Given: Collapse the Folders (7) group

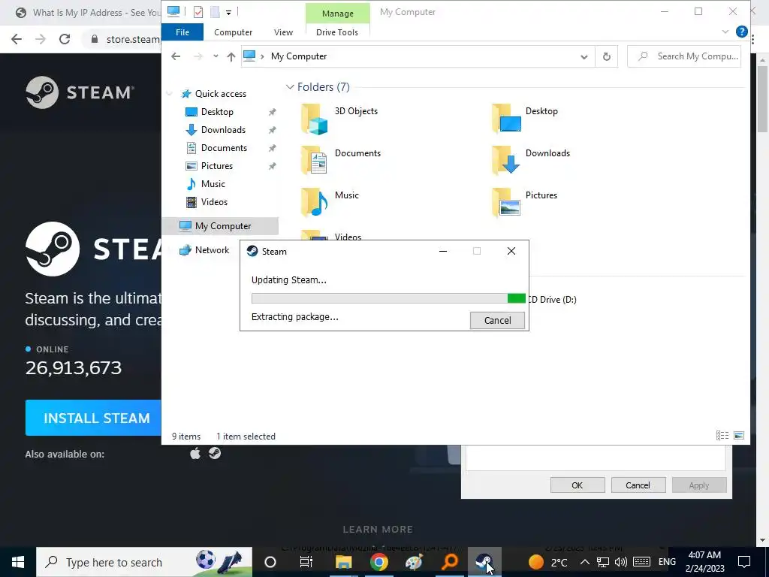Looking at the screenshot, I should 289,87.
